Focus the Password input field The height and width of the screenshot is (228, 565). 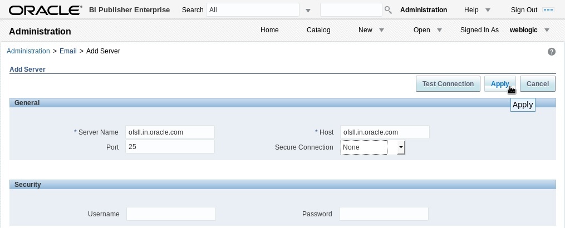pos(384,214)
